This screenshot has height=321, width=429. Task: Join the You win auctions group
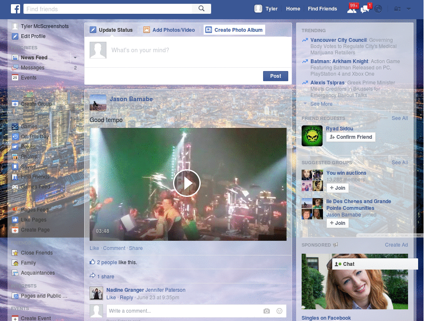point(337,188)
